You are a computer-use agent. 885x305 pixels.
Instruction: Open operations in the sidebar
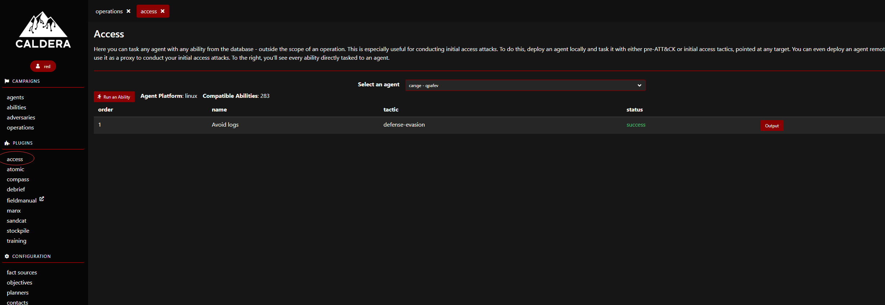pyautogui.click(x=20, y=127)
